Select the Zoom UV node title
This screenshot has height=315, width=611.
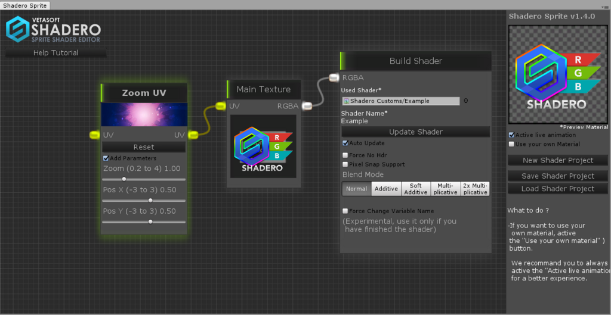pos(144,93)
